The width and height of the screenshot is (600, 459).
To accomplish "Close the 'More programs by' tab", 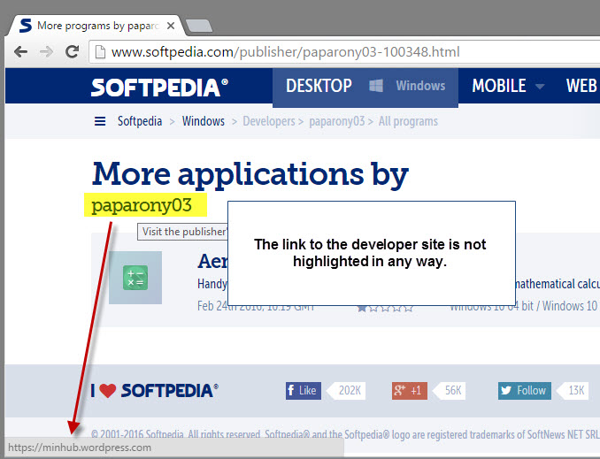I will [x=171, y=26].
